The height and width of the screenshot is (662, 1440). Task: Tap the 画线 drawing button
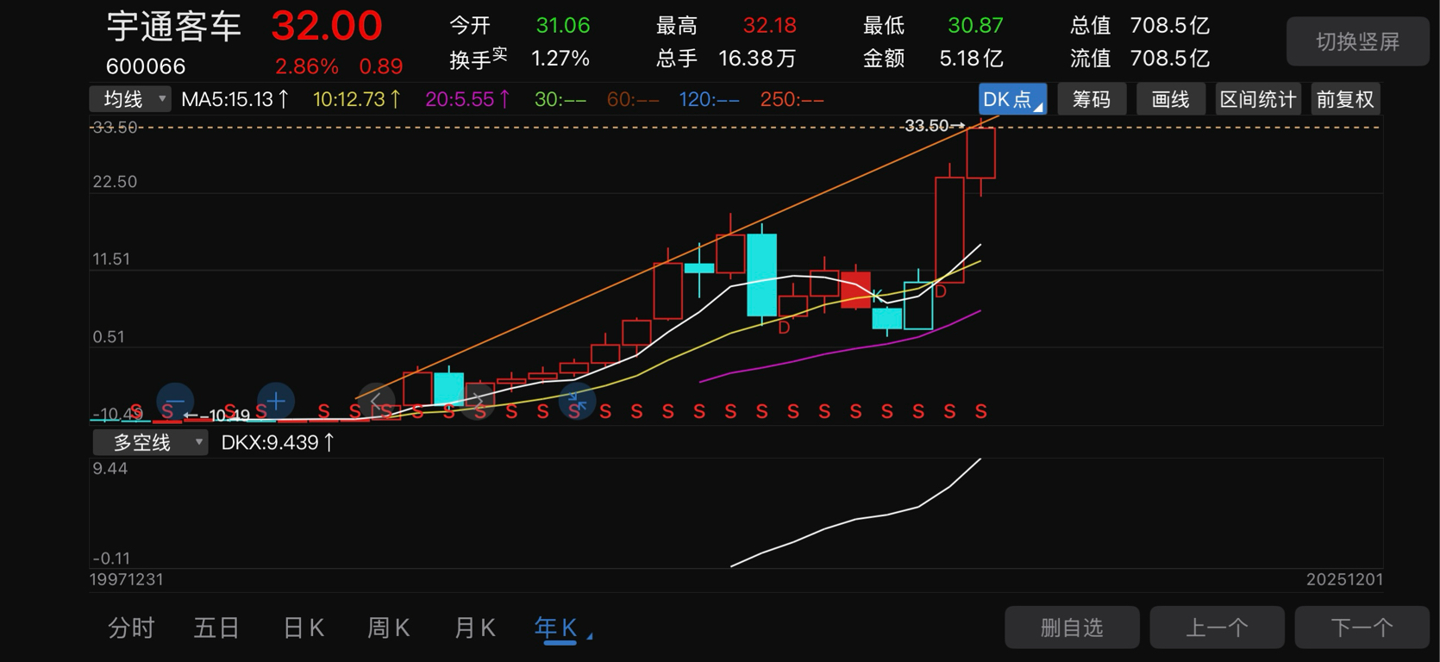coord(1170,99)
